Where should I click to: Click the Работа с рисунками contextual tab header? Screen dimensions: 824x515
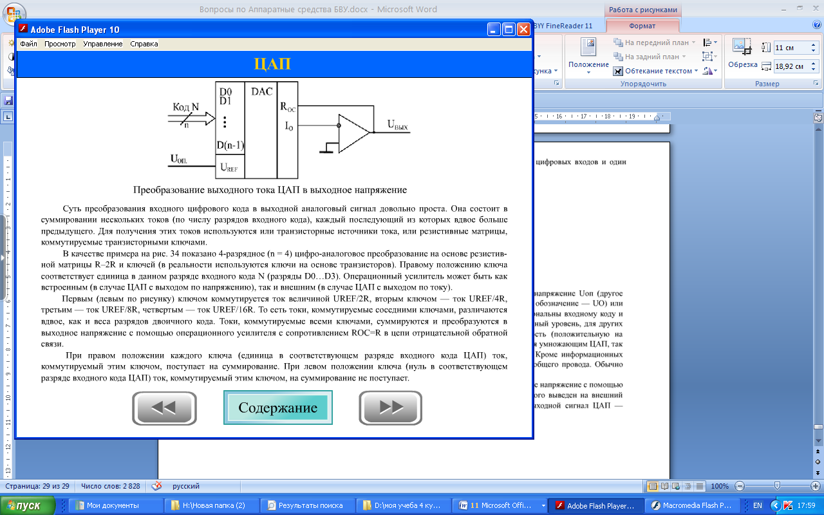[x=642, y=10]
